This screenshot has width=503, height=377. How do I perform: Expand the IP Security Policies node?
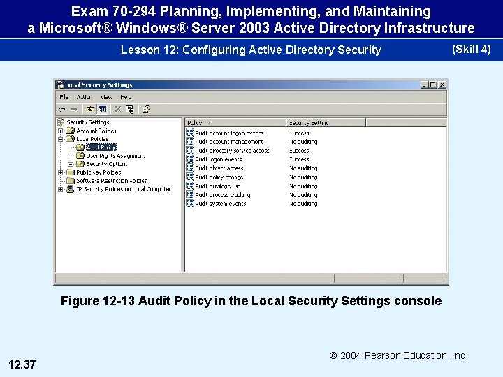[x=60, y=189]
